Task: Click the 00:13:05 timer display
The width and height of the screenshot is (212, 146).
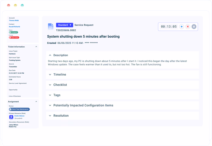Action: 169,27
